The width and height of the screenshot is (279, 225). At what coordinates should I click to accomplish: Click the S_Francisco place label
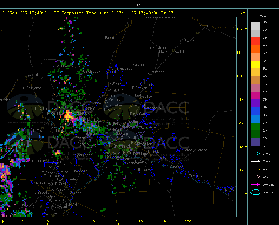(122, 68)
